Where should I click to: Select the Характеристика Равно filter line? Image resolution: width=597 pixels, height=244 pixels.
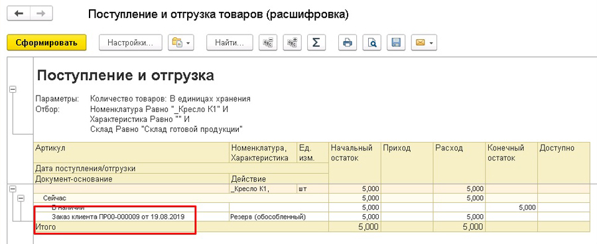(140, 119)
